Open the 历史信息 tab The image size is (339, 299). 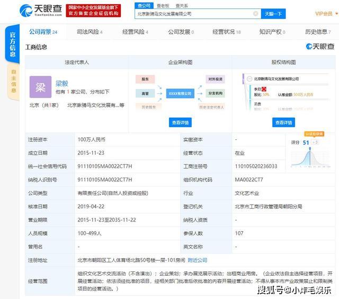click(x=318, y=32)
